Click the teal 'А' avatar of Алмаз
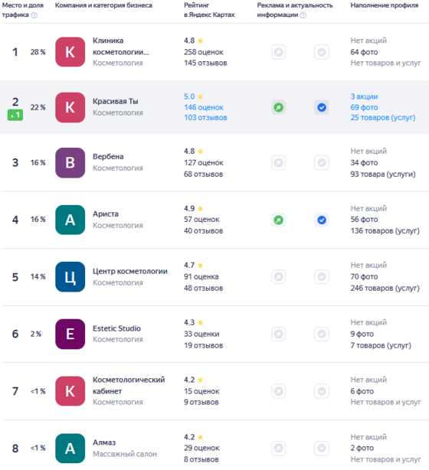The width and height of the screenshot is (429, 470). pos(70,449)
